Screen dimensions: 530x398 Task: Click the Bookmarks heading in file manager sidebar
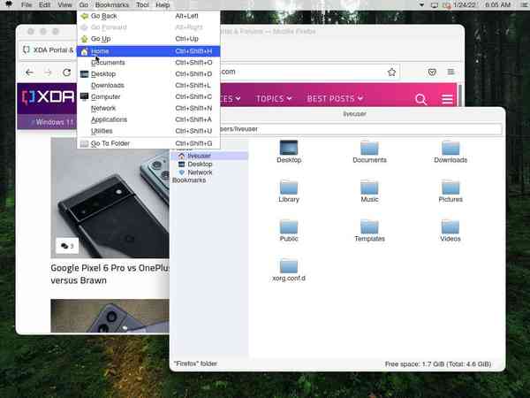click(189, 180)
